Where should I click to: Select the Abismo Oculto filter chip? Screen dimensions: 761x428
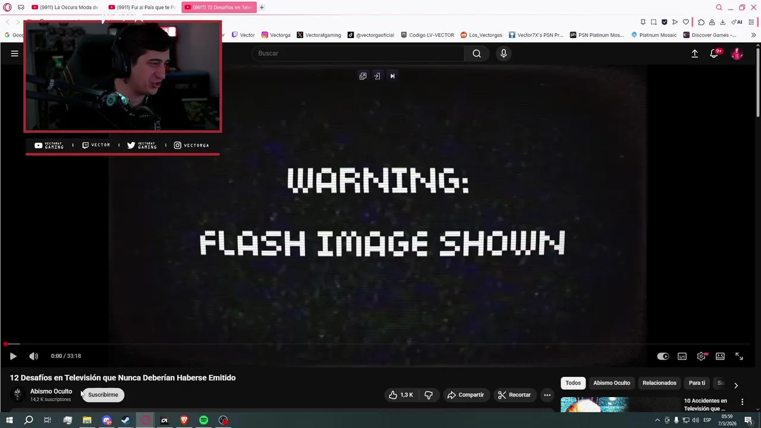(611, 383)
